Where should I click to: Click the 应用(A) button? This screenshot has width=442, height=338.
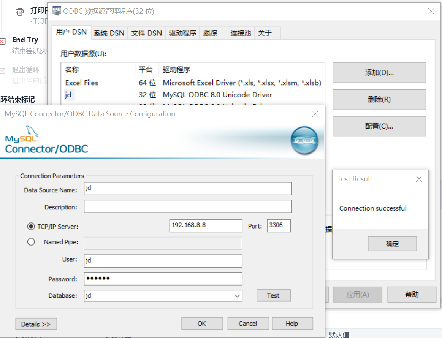pos(358,295)
